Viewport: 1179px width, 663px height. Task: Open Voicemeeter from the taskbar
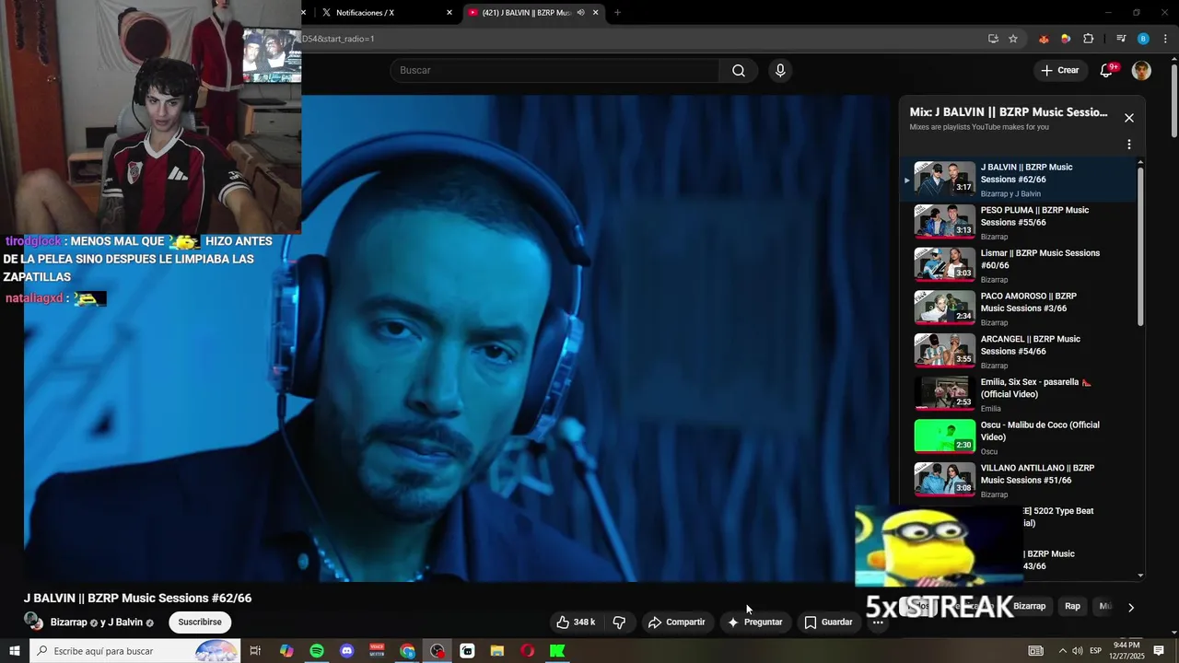point(377,651)
